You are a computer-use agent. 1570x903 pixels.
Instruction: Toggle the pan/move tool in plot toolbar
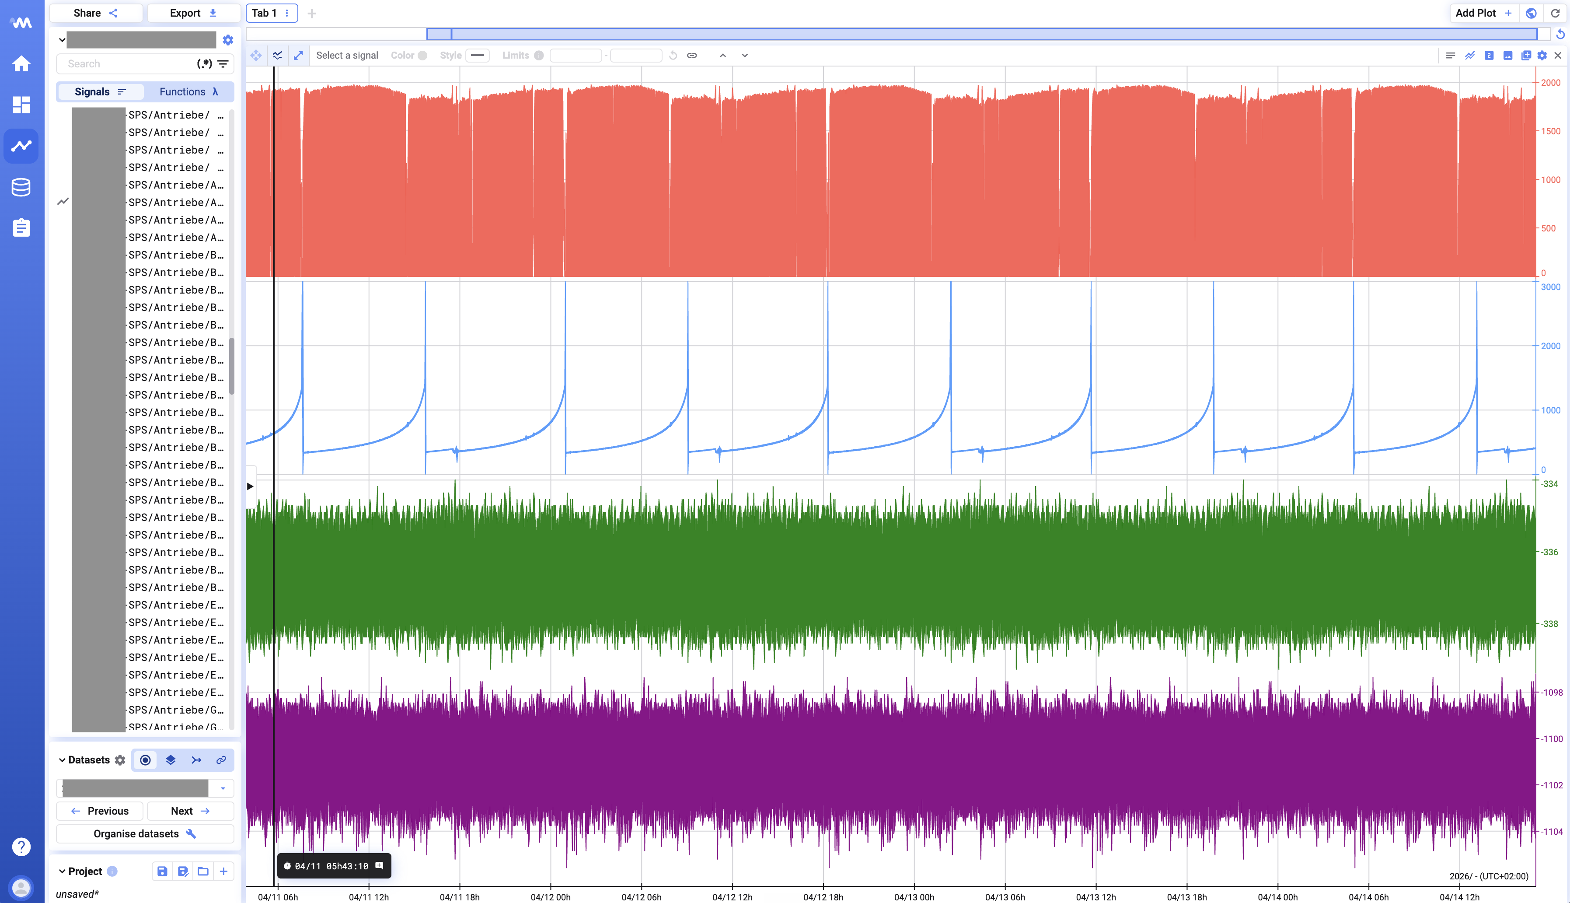tap(256, 55)
